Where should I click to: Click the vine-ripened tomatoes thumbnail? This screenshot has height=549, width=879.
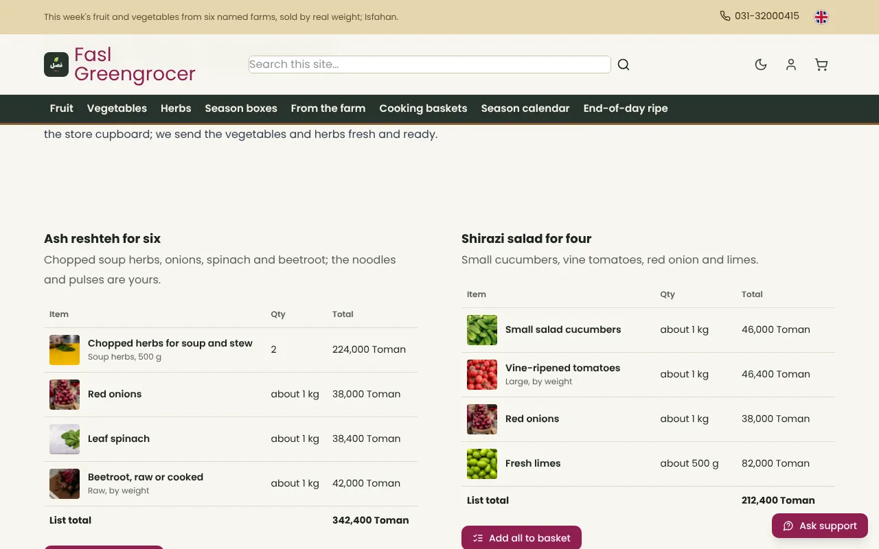pyautogui.click(x=482, y=375)
